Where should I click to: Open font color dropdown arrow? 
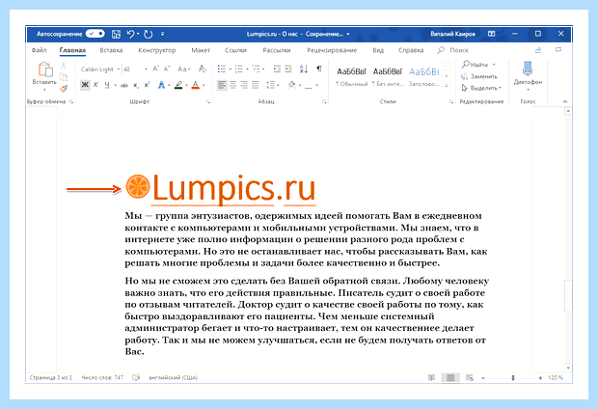tap(204, 85)
